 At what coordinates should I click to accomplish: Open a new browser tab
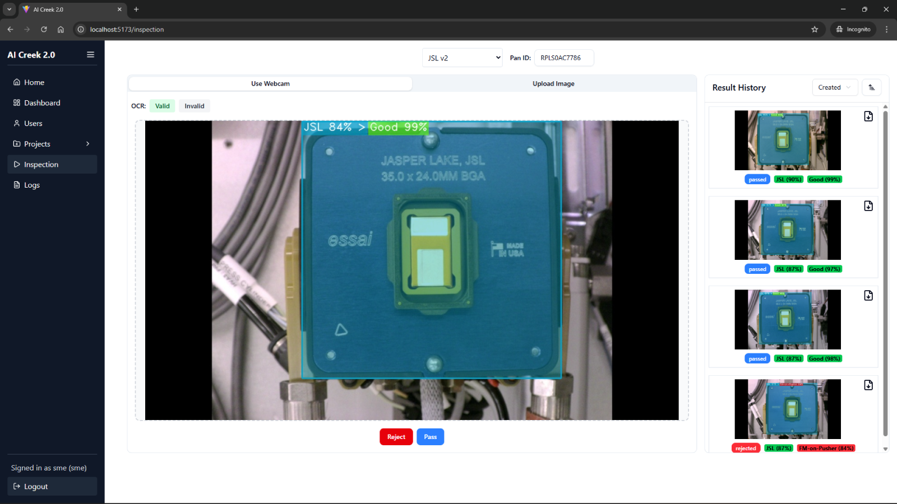(136, 10)
